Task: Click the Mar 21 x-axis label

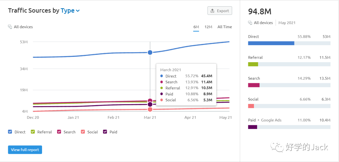Action: click(150, 117)
